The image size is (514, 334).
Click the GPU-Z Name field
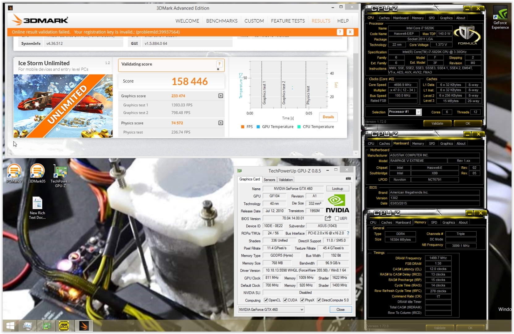click(x=293, y=188)
